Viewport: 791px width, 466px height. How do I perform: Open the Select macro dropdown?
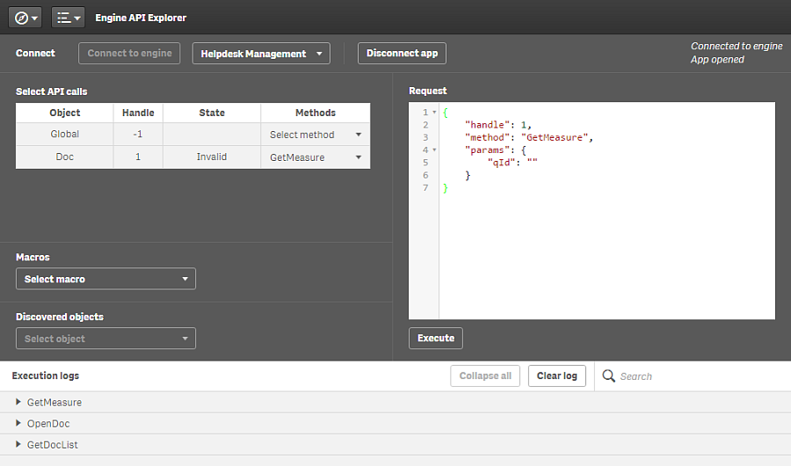click(x=105, y=279)
